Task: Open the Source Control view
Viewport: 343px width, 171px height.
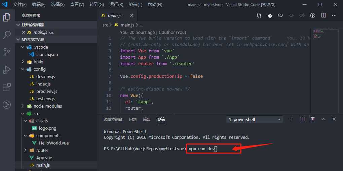Action: 7,52
